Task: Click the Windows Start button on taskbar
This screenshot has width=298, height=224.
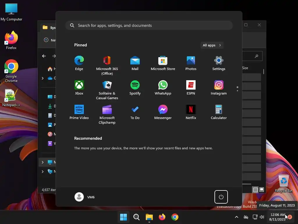Action: 123,217
